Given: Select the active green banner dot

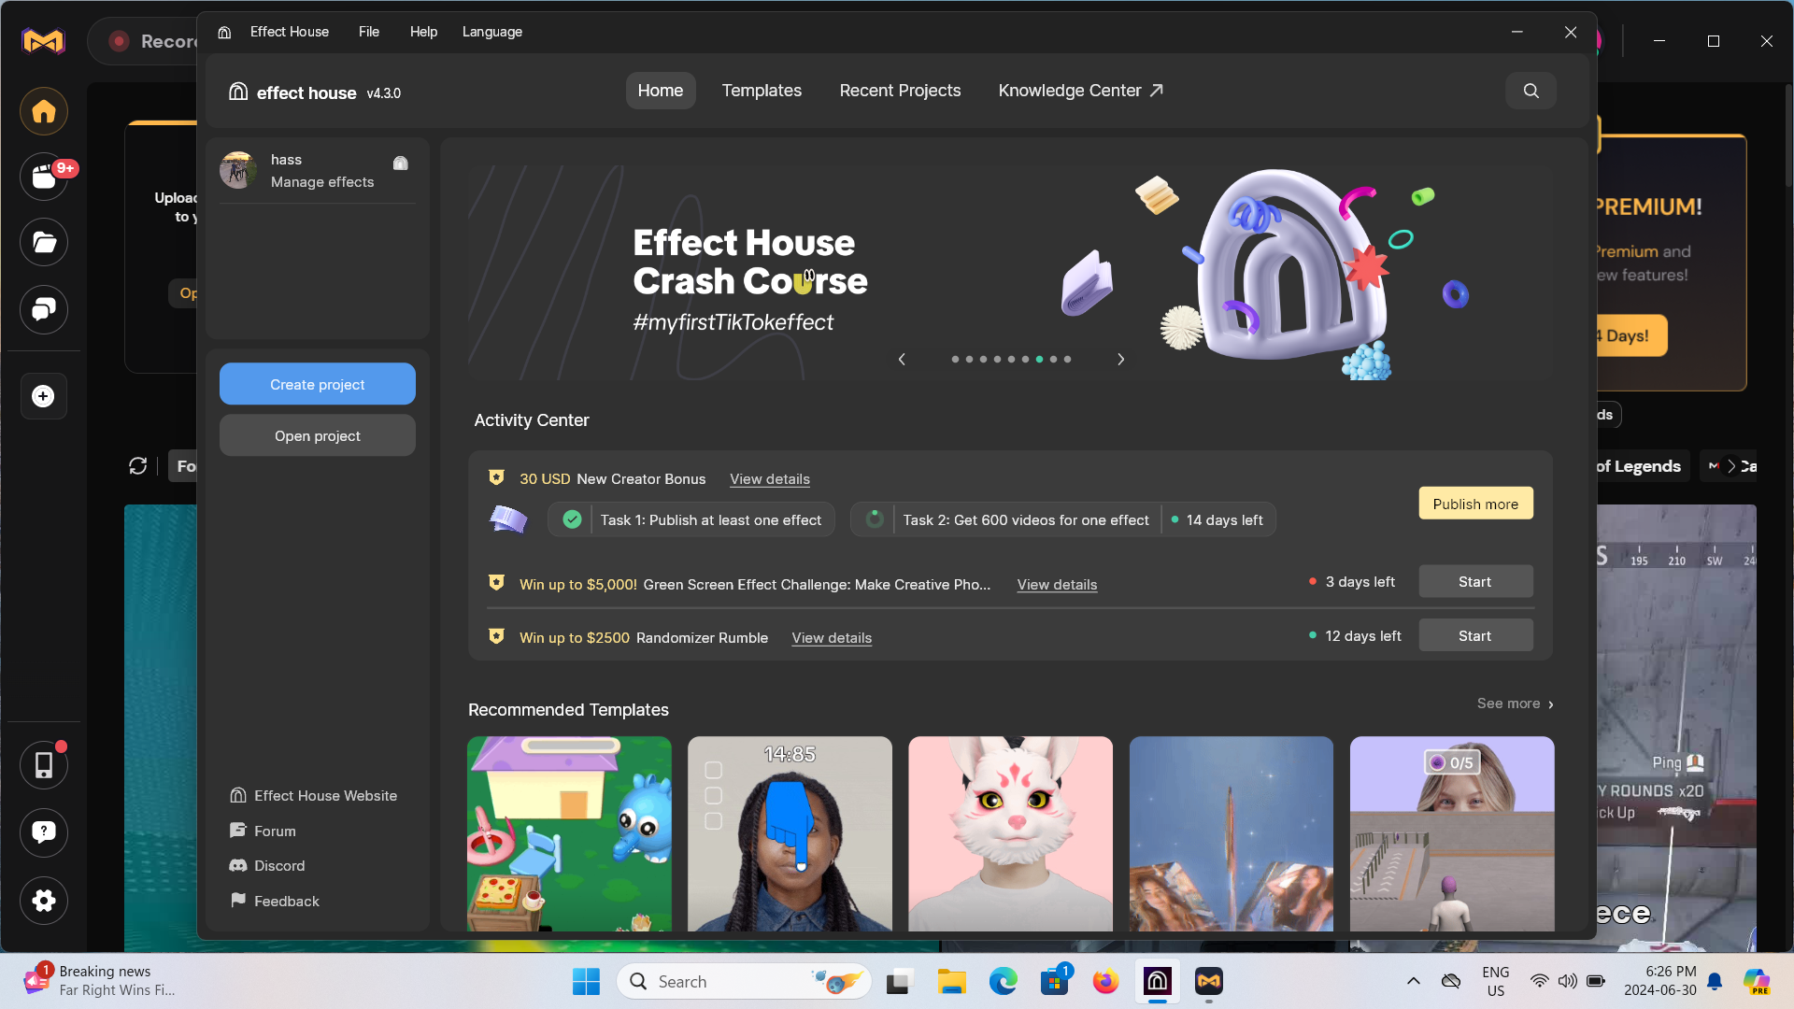Looking at the screenshot, I should [x=1039, y=360].
